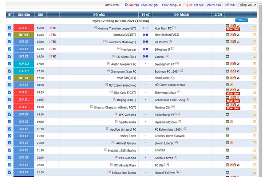
Task: Click team name Gyeongnam FC
Action: pyautogui.click(x=165, y=64)
